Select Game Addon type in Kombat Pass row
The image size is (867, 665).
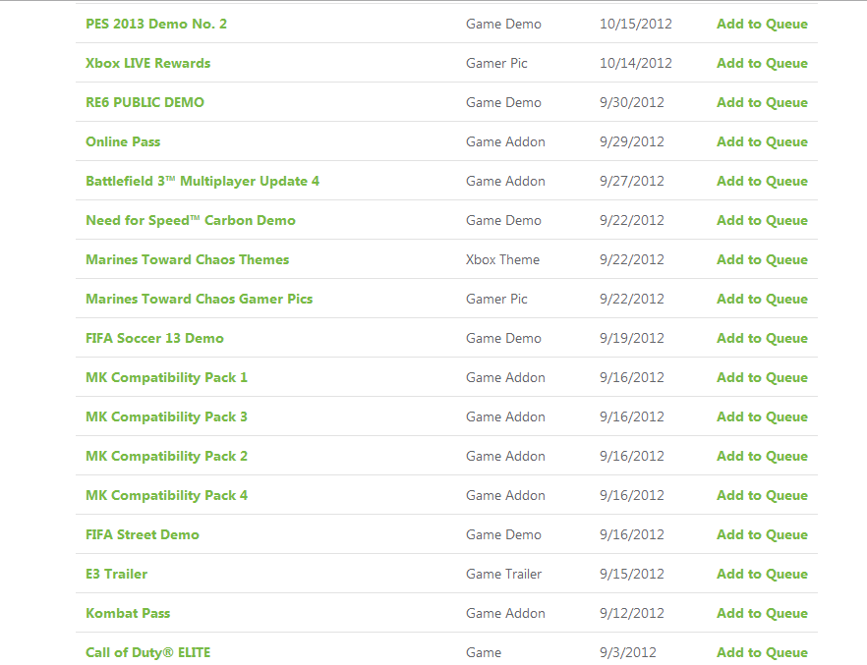[x=505, y=613]
